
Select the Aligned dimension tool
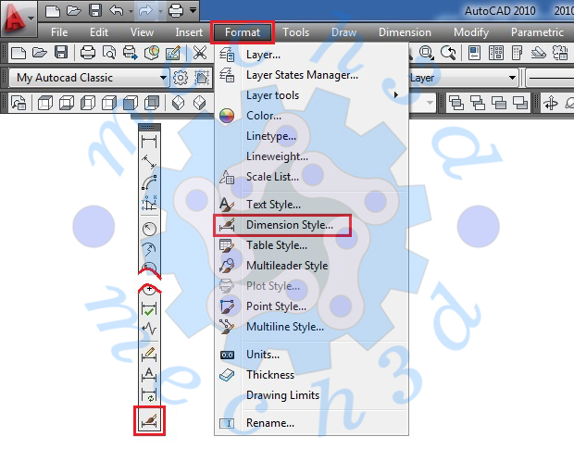point(149,162)
